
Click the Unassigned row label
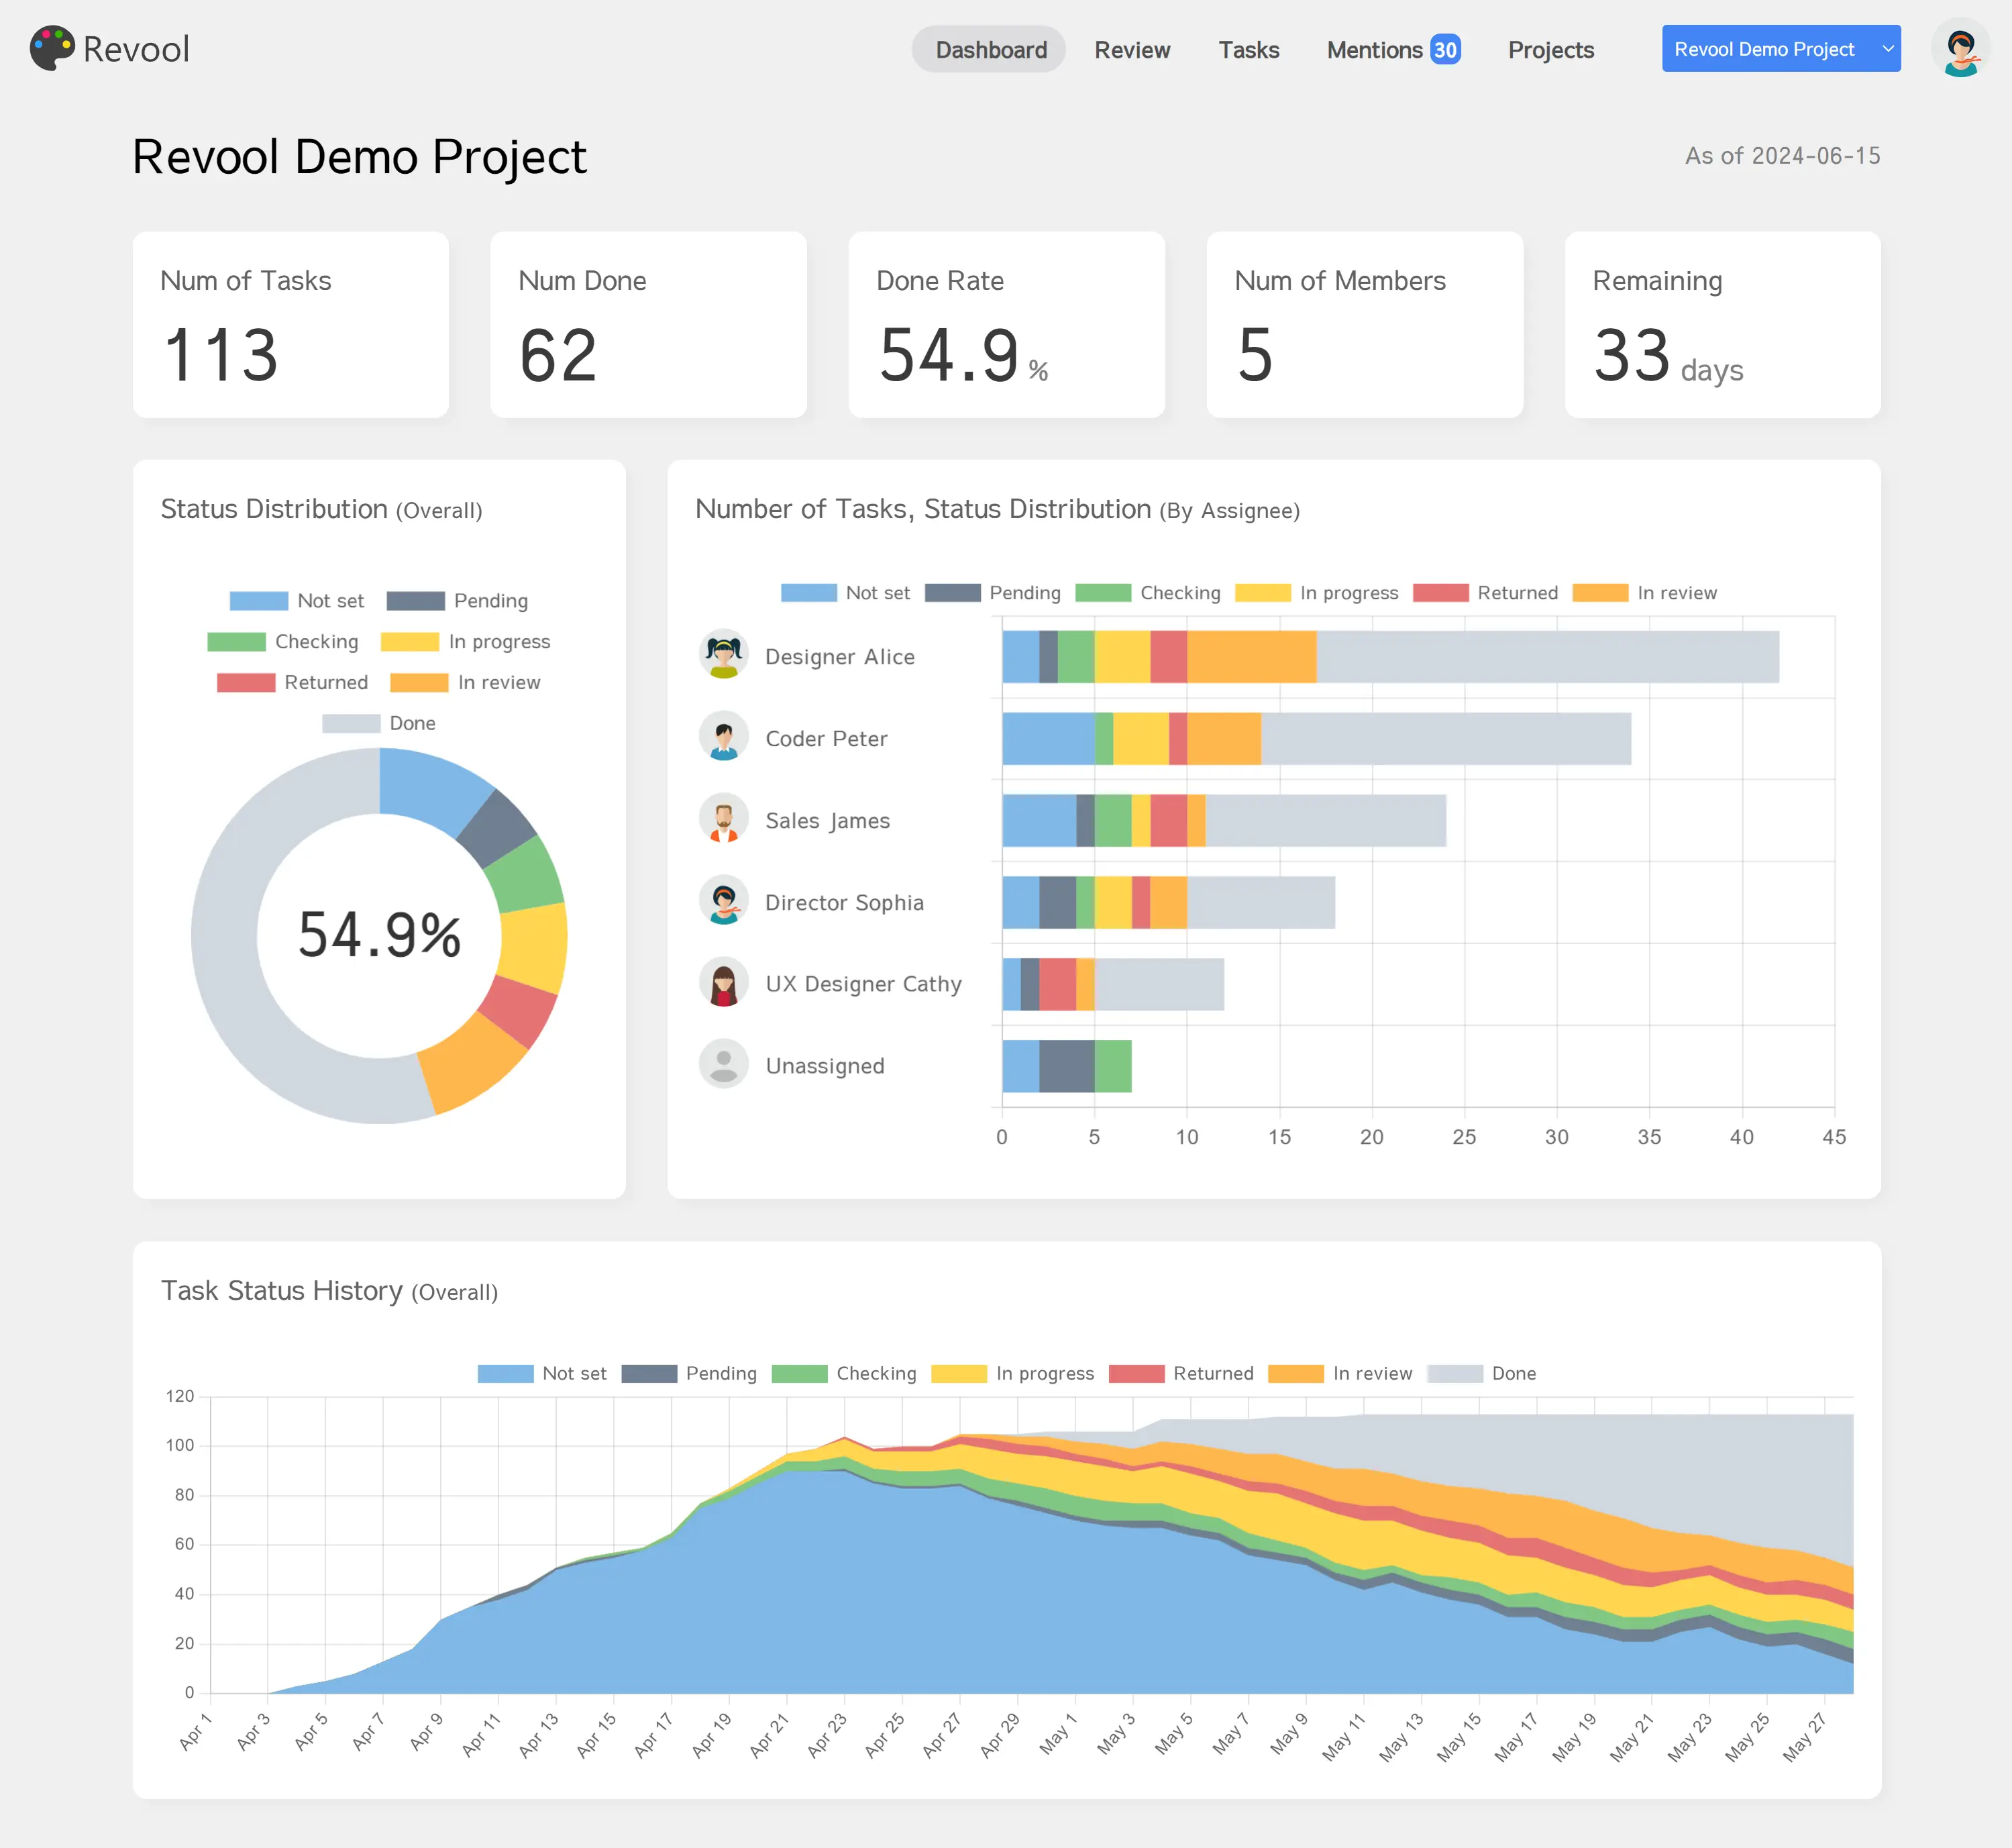coord(825,1066)
